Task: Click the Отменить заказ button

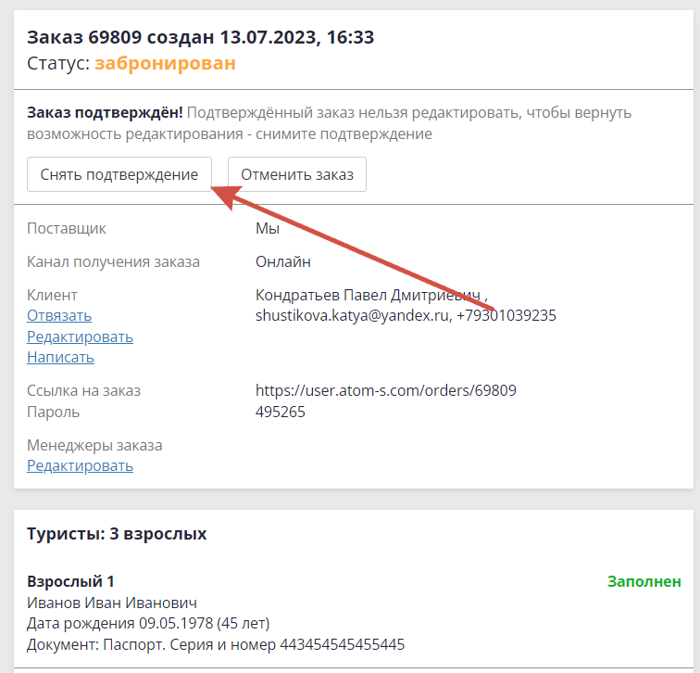Action: (x=297, y=174)
